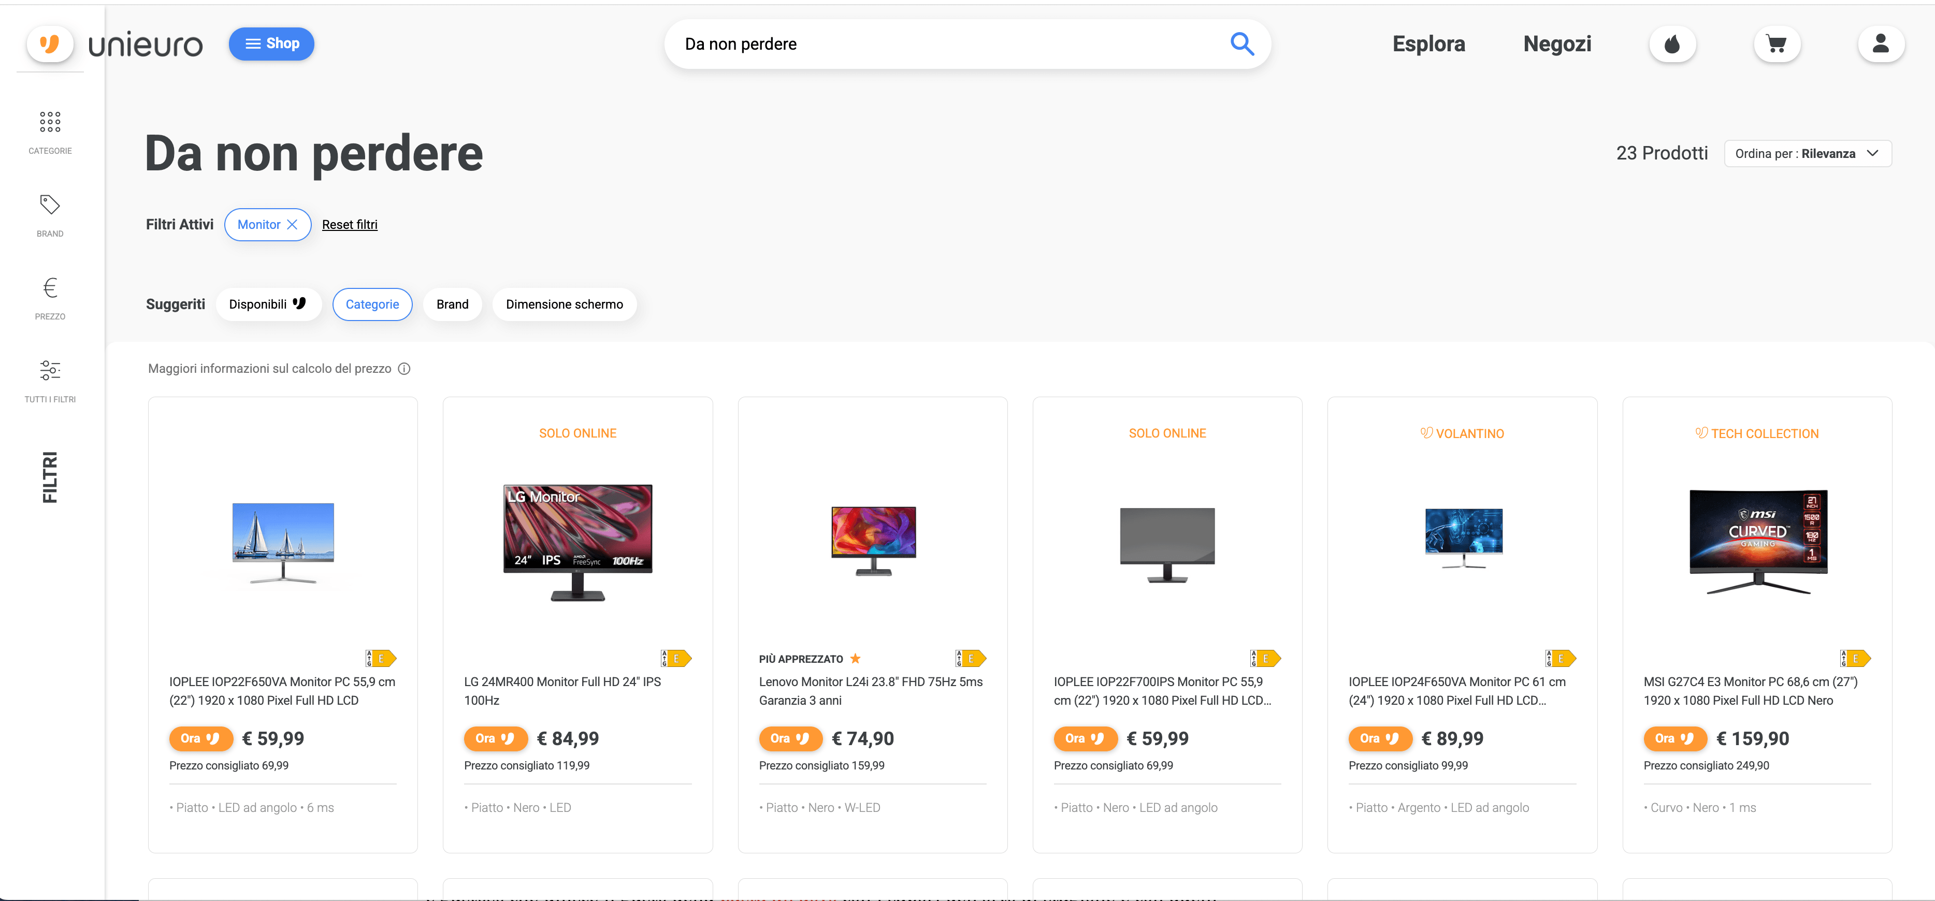The image size is (1935, 901).
Task: Click the Reset filtri link
Action: coord(349,225)
